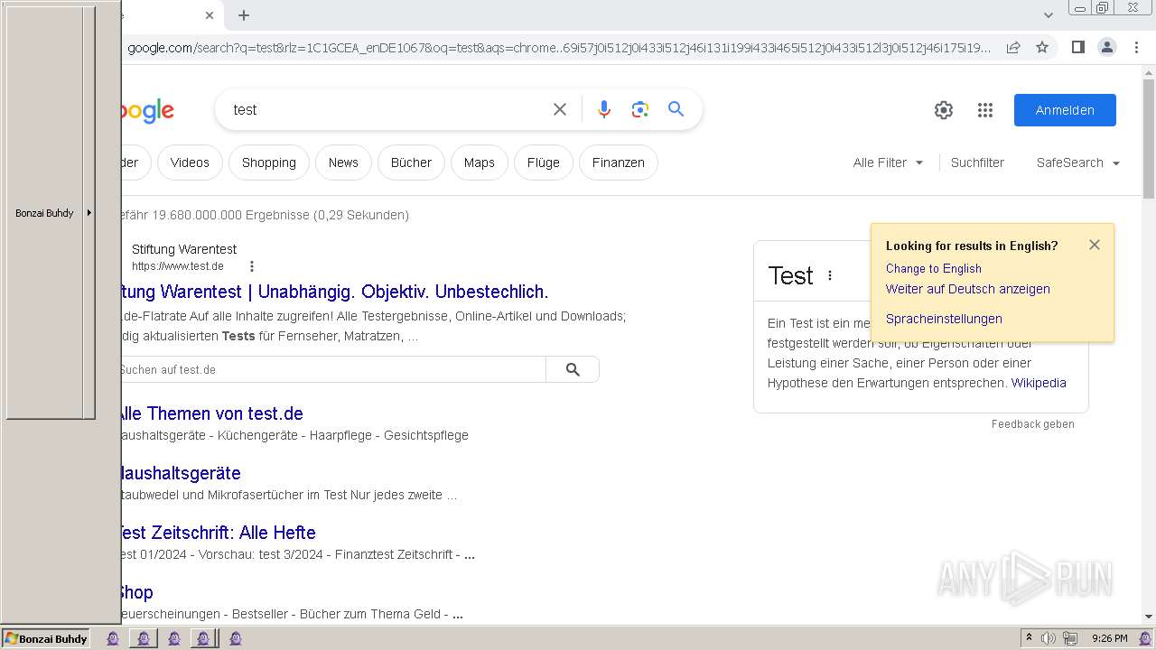1156x650 pixels.
Task: Bookmark this page with the star
Action: (x=1042, y=47)
